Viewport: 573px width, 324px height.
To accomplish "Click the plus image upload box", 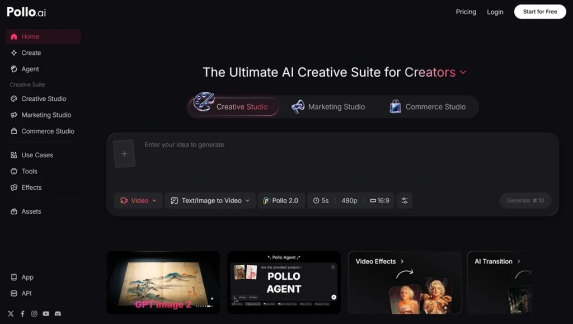I will click(124, 154).
